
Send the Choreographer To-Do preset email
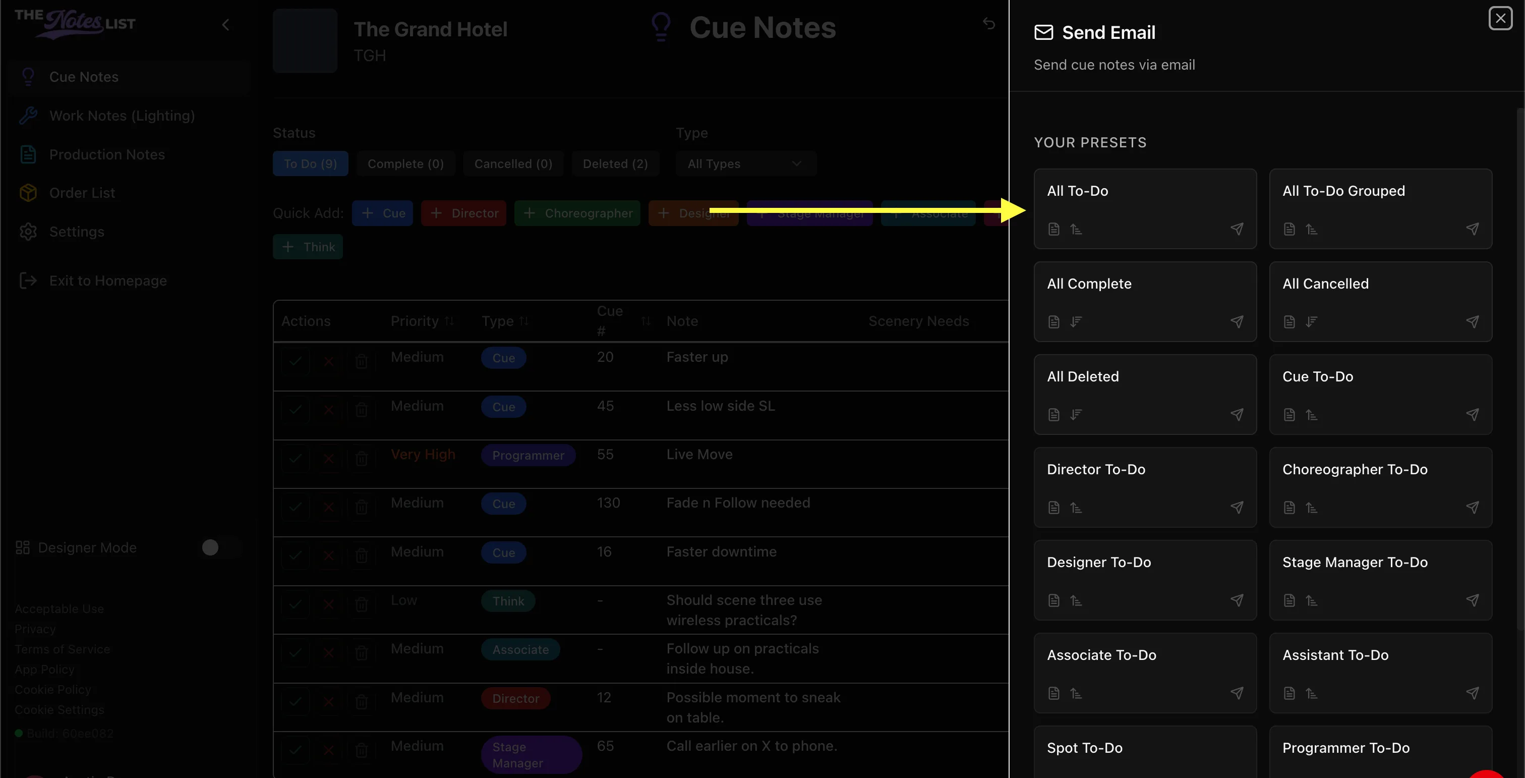click(x=1473, y=508)
